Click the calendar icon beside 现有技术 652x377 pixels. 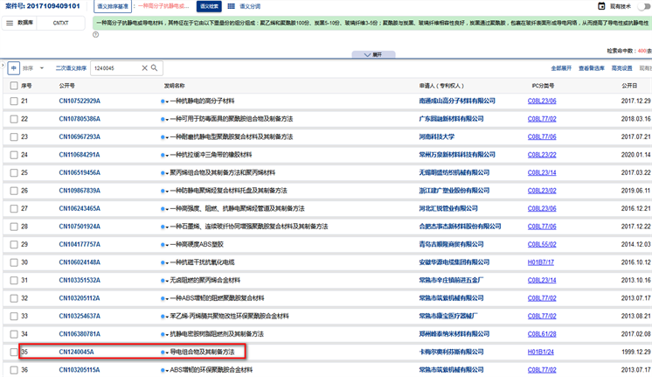[x=601, y=6]
